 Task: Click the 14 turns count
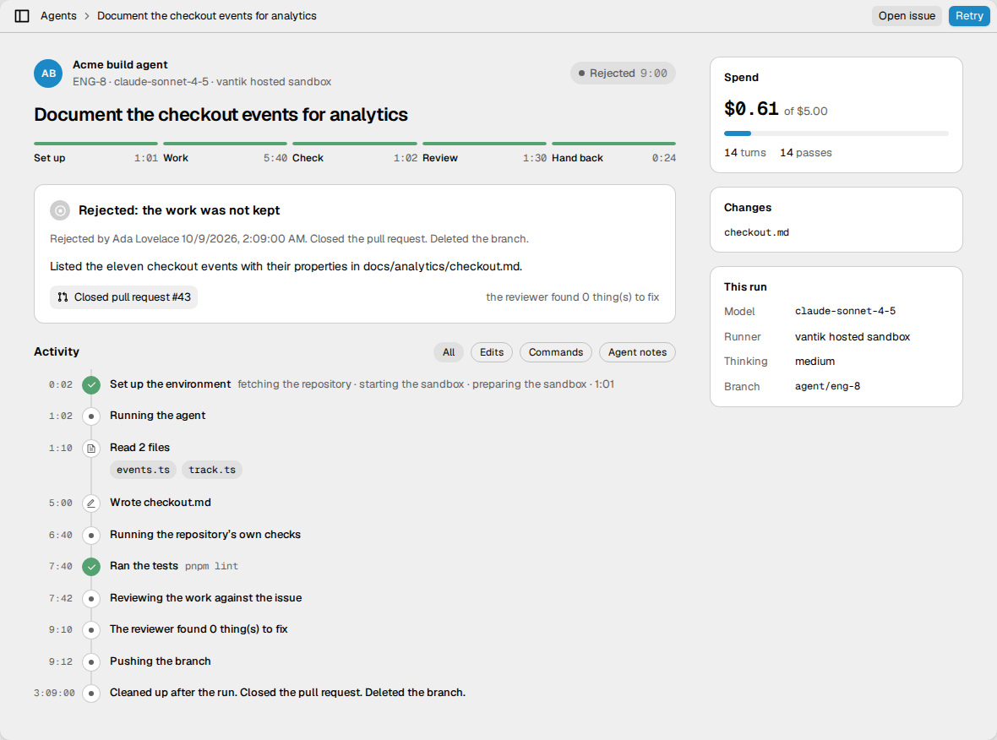pyautogui.click(x=745, y=153)
